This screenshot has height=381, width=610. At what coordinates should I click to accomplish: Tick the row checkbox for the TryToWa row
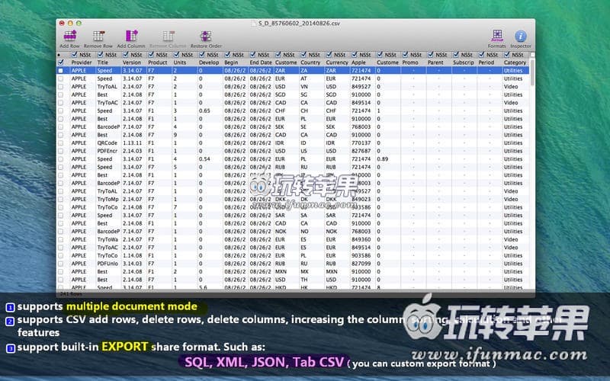tap(61, 239)
